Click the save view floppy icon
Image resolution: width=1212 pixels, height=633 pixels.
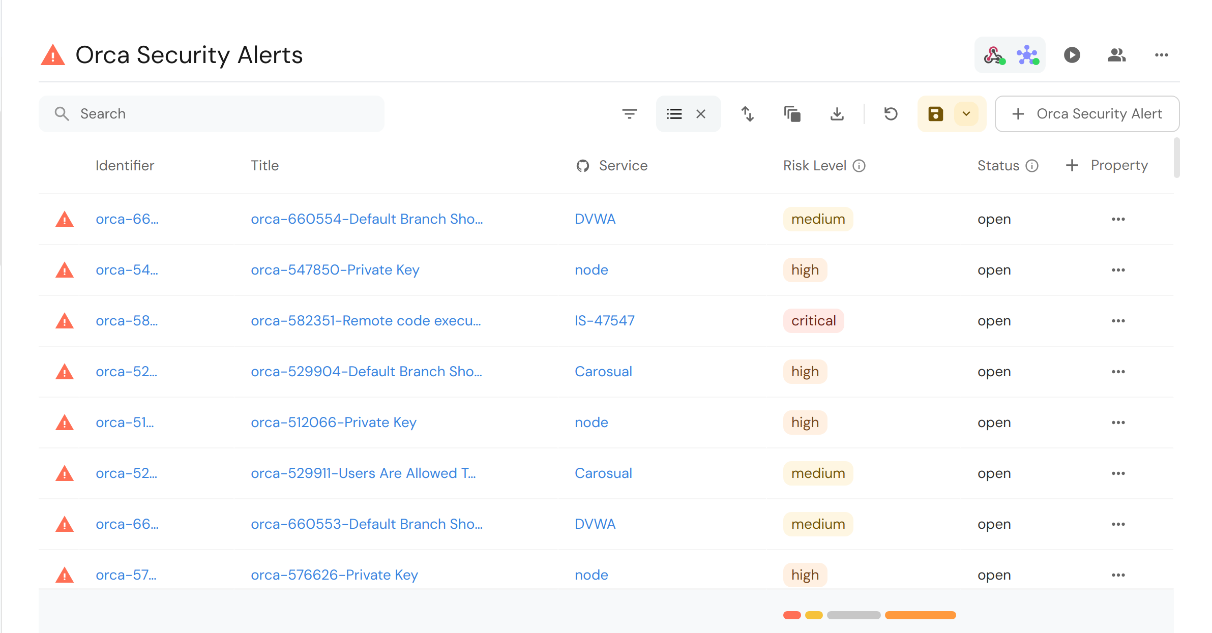(935, 114)
